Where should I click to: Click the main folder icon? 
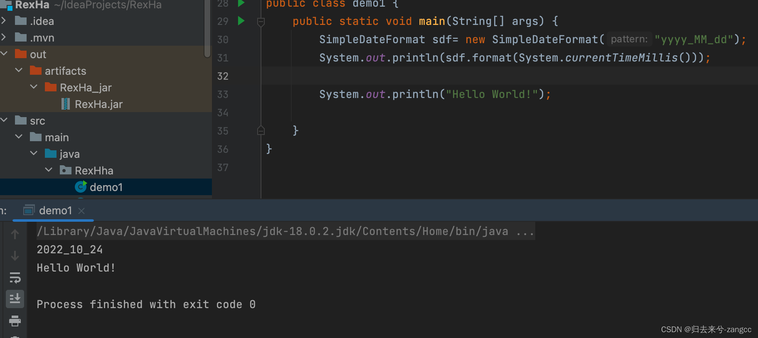tap(36, 137)
